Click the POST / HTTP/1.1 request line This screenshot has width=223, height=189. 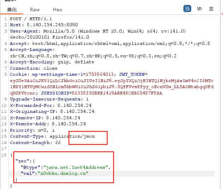(x=31, y=19)
